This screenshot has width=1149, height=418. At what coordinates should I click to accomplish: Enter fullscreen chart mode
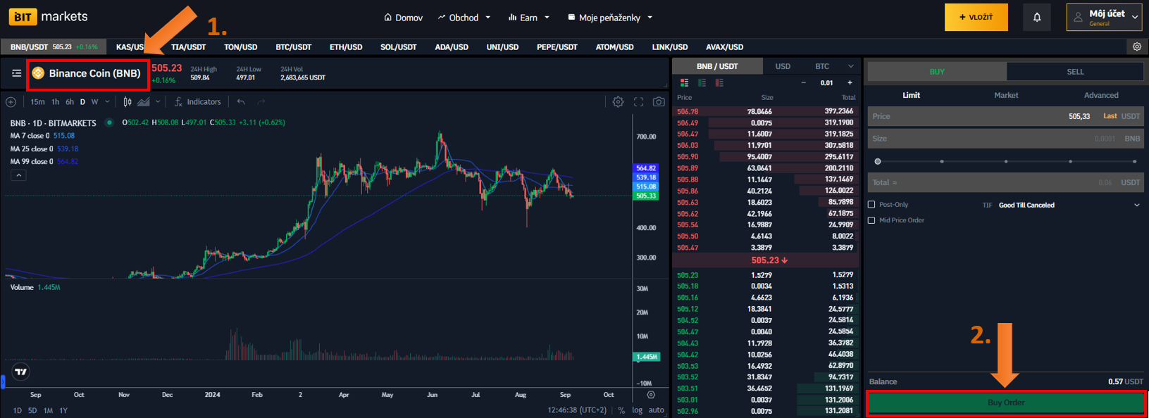tap(638, 102)
